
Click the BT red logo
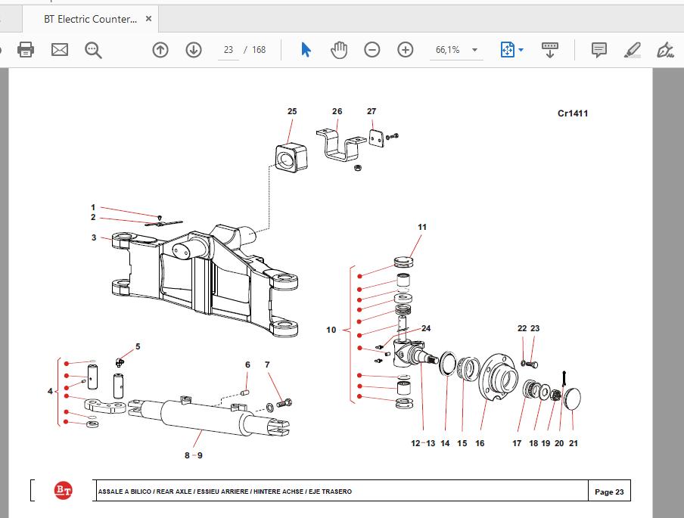[x=63, y=491]
